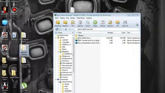The width and height of the screenshot is (165, 93).
Task: Open the view mode dropdown arrow
Action: point(73,29)
